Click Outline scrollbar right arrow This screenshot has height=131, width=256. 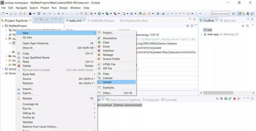[253, 93]
